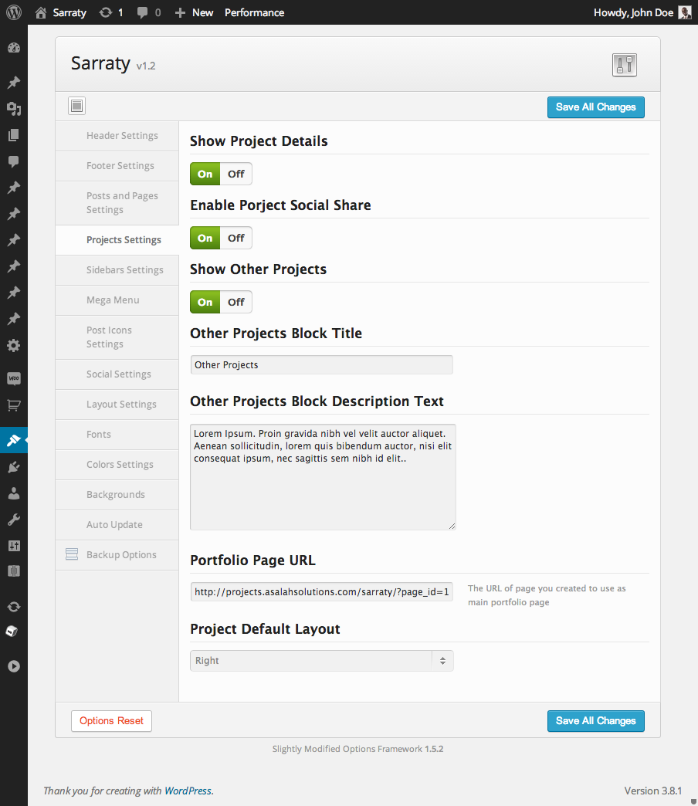Click the Pages icon in the sidebar
Screen dimensions: 698x806
13,135
